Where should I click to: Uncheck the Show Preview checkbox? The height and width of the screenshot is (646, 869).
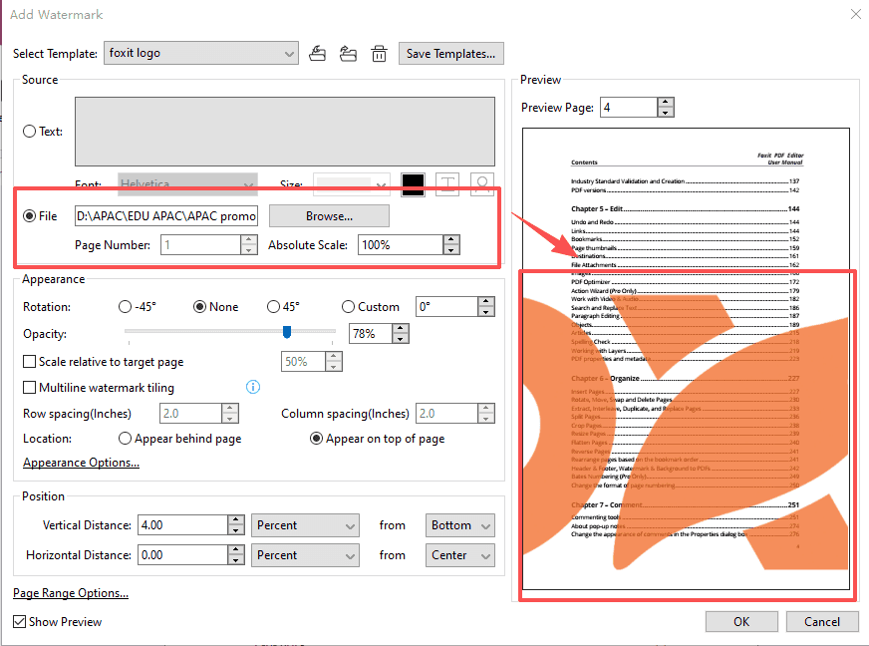tap(19, 622)
